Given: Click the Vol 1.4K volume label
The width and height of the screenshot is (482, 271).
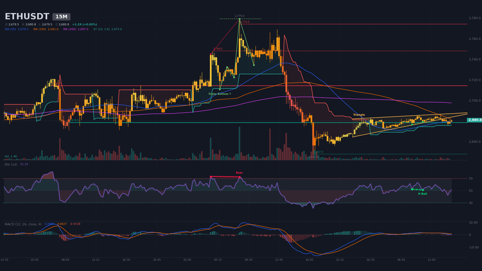Looking at the screenshot, I should [11, 157].
